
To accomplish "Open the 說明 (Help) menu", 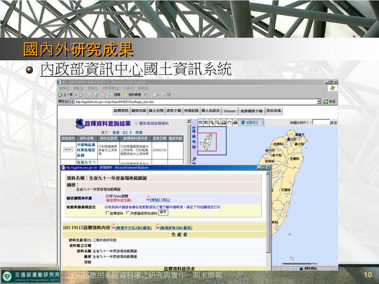I will point(143,88).
